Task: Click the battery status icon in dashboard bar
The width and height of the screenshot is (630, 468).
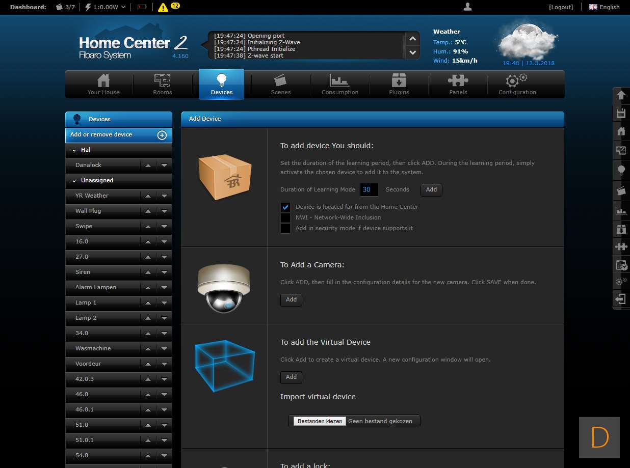Action: tap(142, 7)
